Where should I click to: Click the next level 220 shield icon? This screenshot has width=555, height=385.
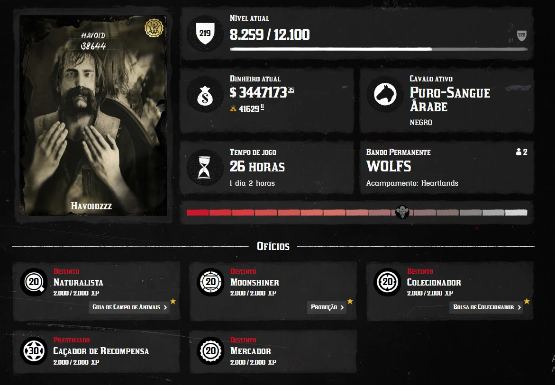coord(522,35)
